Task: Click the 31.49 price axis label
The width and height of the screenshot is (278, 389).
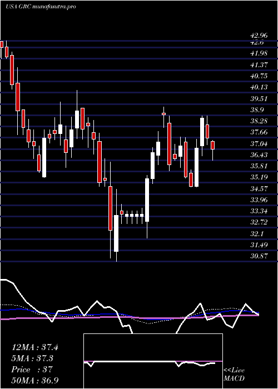Action: click(259, 245)
